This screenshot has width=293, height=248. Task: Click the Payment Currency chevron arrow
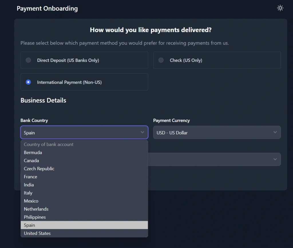tap(275, 132)
